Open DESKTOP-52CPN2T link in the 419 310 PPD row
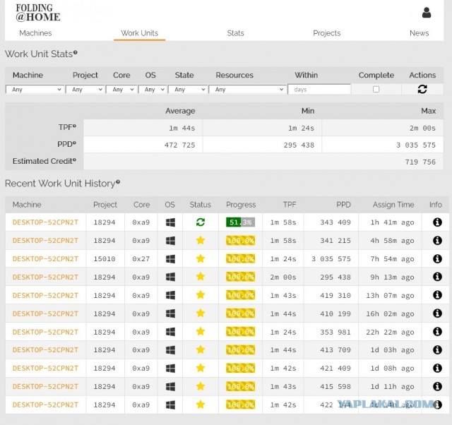The image size is (452, 425). coord(45,295)
